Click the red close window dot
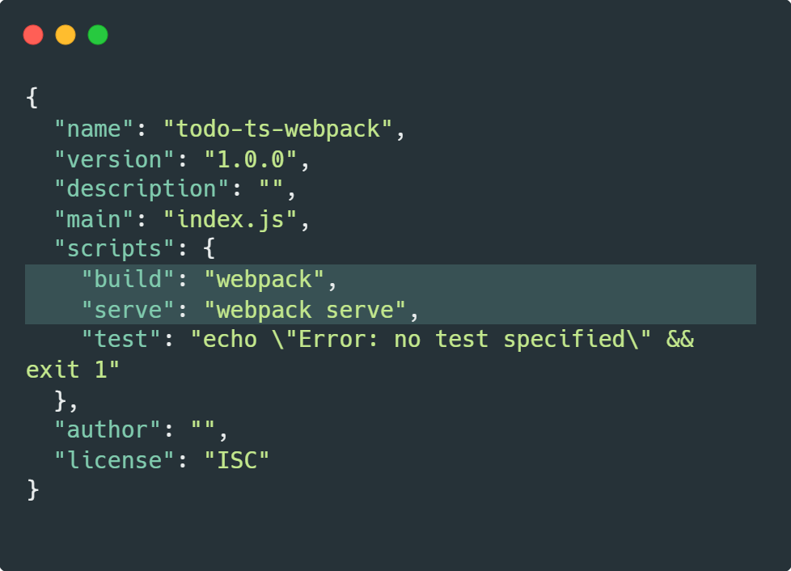This screenshot has width=791, height=571. [x=33, y=35]
